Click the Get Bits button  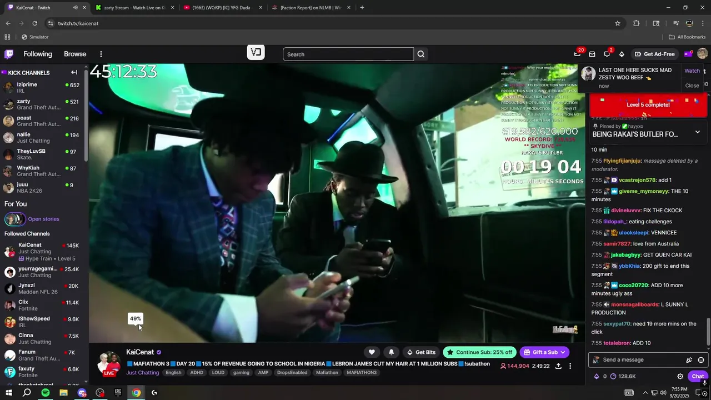click(x=422, y=352)
